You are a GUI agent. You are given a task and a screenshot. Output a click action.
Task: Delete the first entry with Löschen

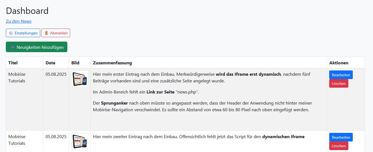[x=339, y=83]
